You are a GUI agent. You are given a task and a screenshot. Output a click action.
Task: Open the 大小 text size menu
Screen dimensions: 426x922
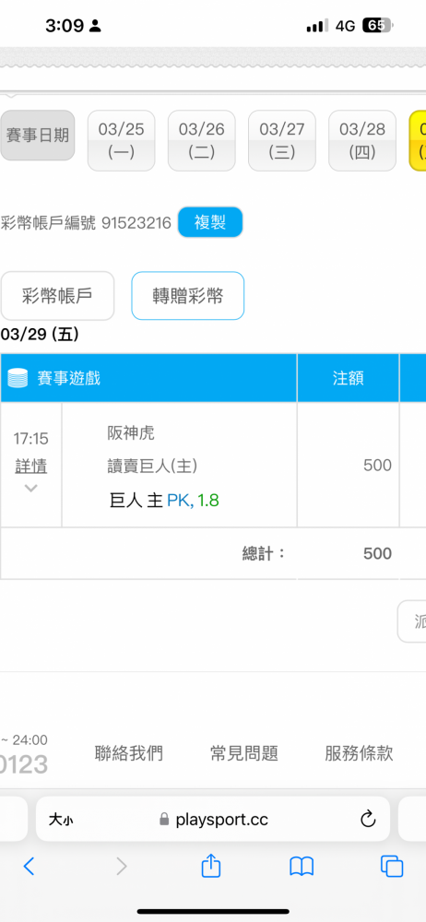coord(61,820)
